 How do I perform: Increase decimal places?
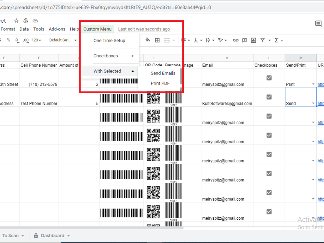pos(26,40)
